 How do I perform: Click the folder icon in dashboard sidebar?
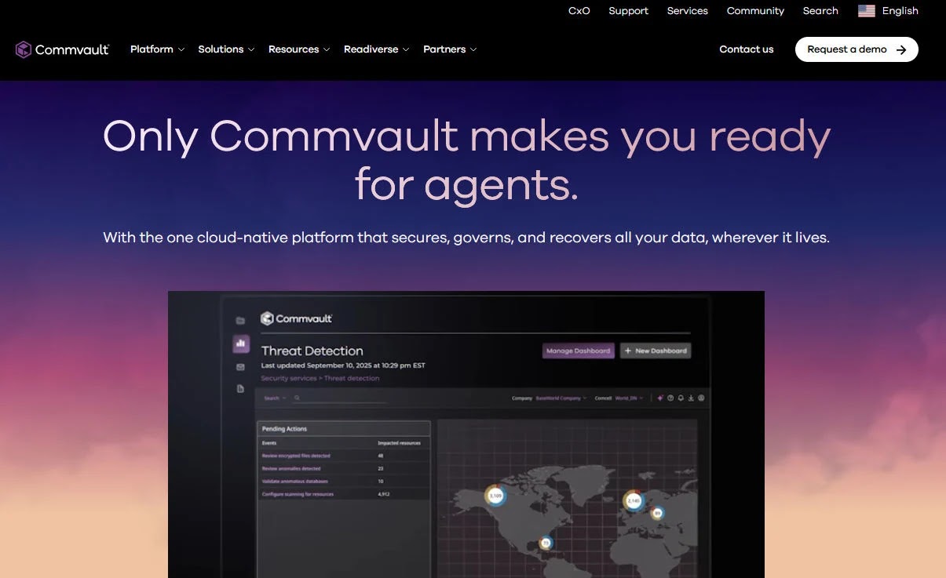[x=240, y=321]
